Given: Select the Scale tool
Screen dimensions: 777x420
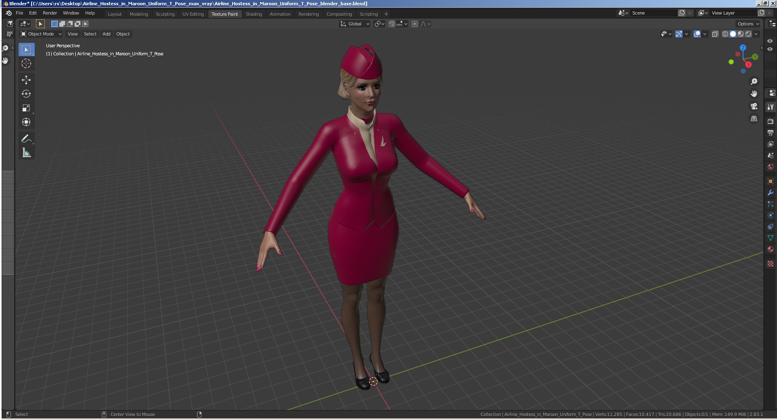Looking at the screenshot, I should coord(26,108).
